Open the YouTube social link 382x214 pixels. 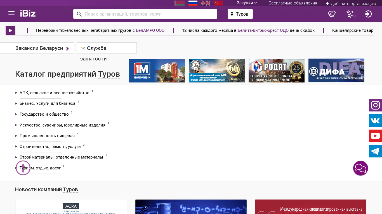click(x=375, y=136)
